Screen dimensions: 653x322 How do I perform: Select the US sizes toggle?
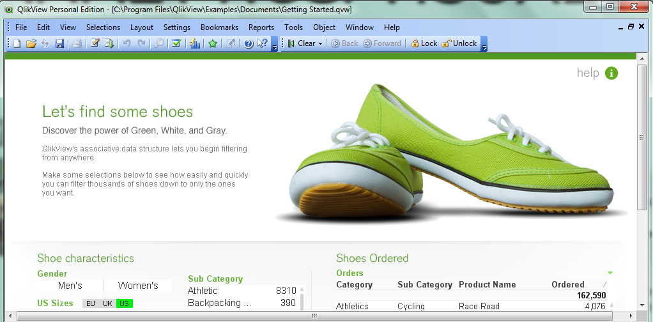(125, 303)
